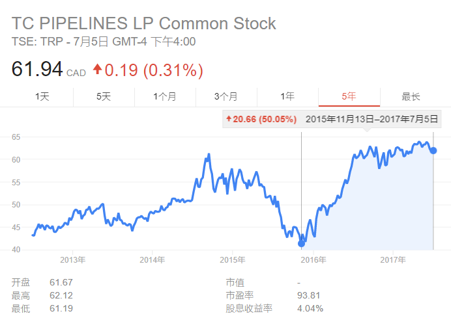Viewport: 451px width, 331px height.
Task: Click the chart start dot at November 2015
Action: (301, 243)
